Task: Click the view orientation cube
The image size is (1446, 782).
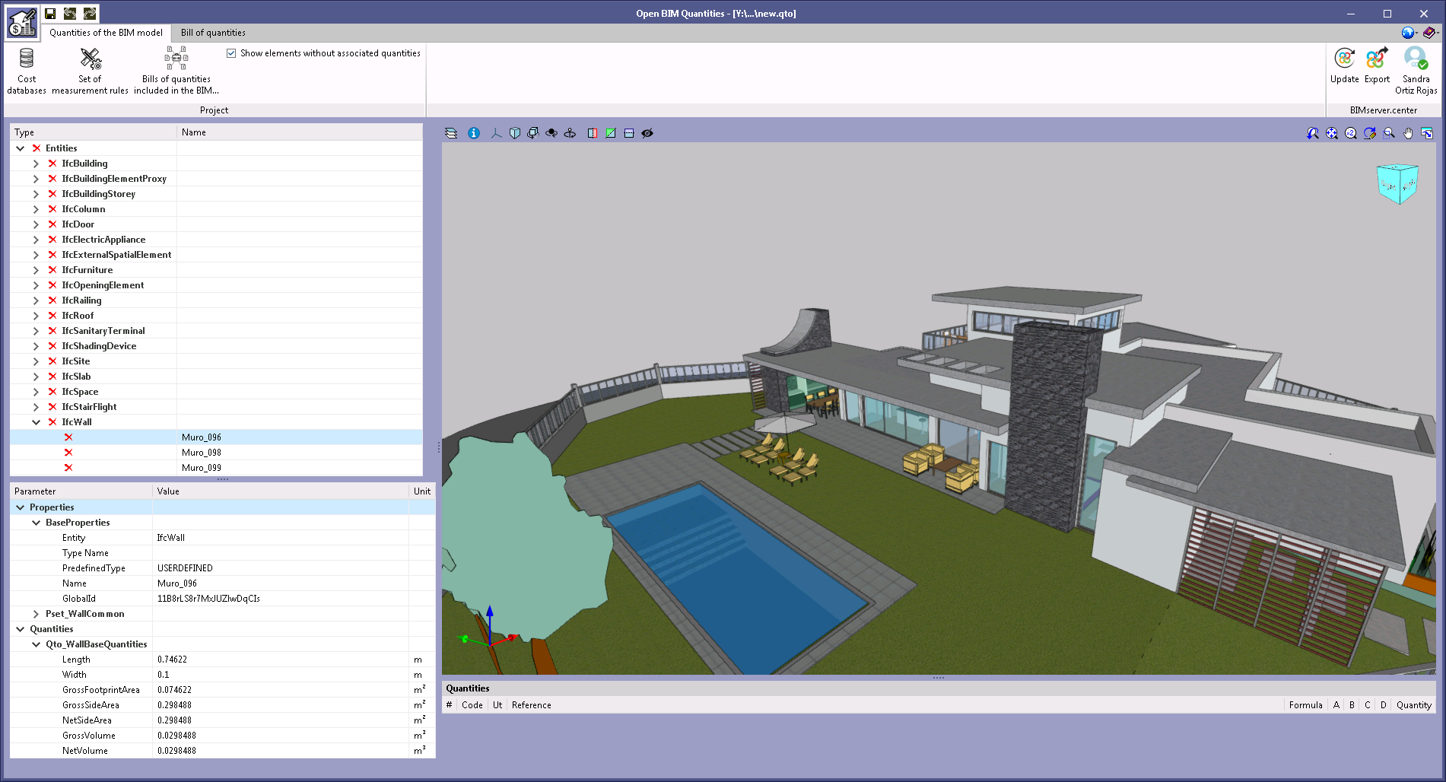Action: coord(1397,183)
